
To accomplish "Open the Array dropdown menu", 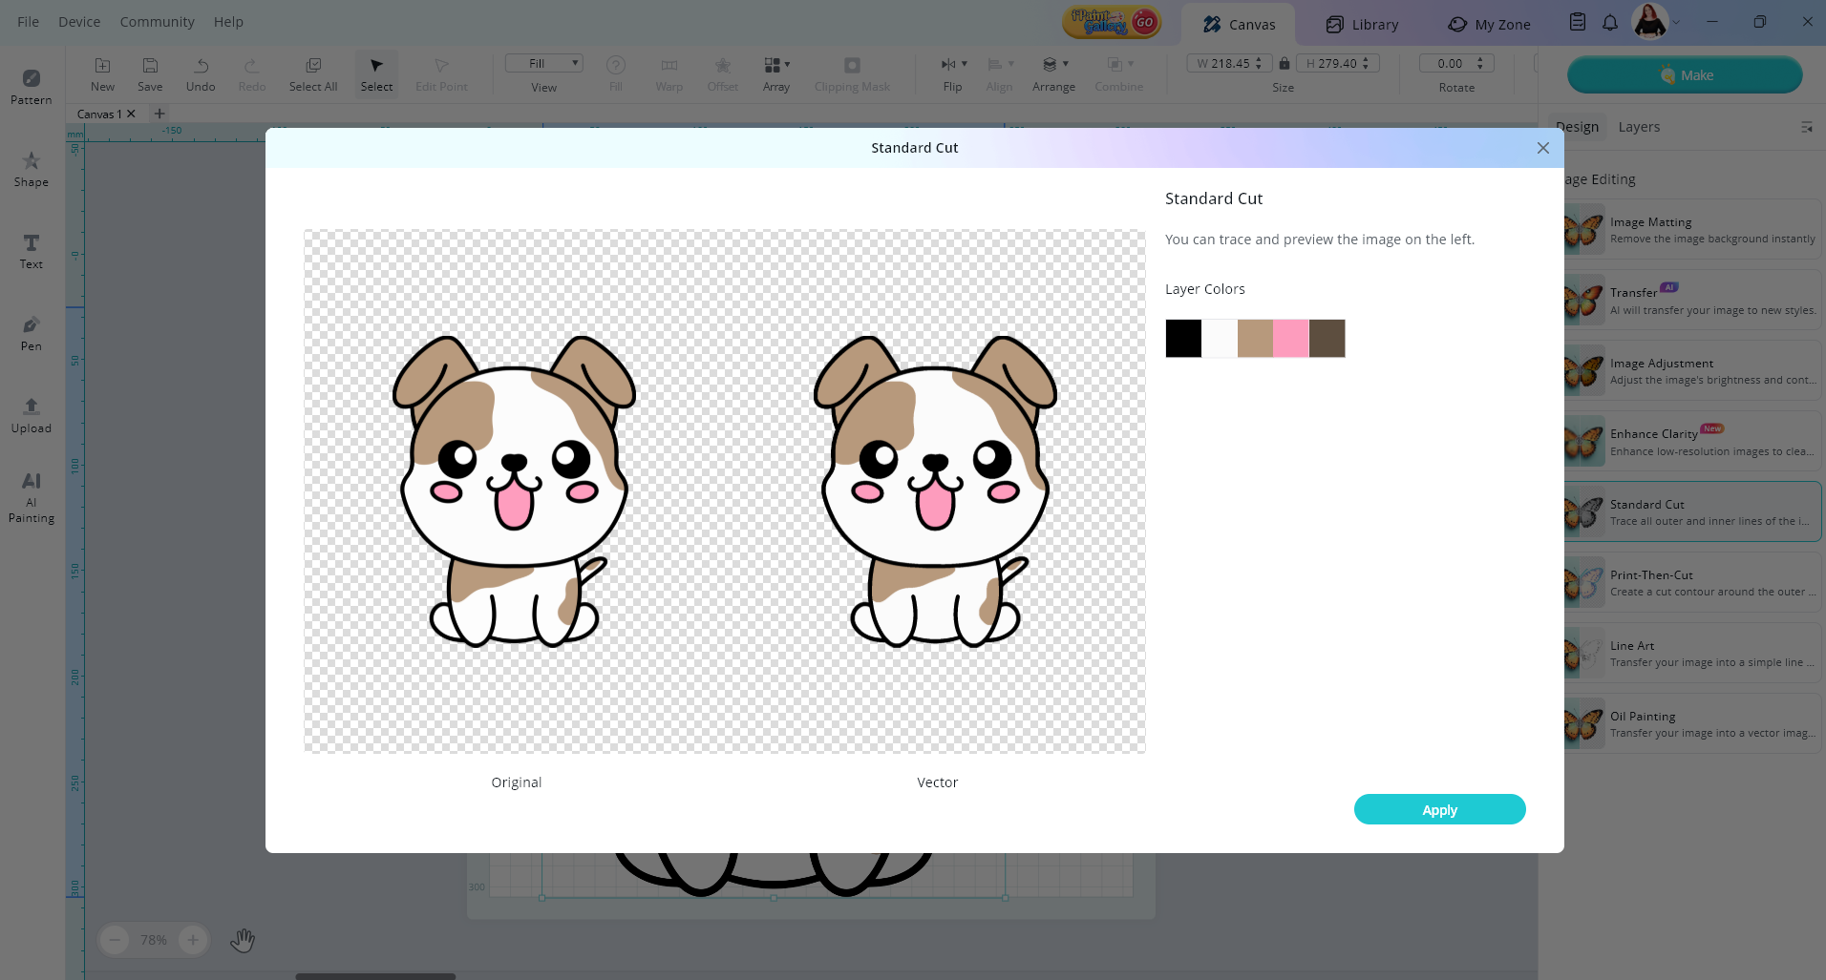I will pyautogui.click(x=776, y=73).
